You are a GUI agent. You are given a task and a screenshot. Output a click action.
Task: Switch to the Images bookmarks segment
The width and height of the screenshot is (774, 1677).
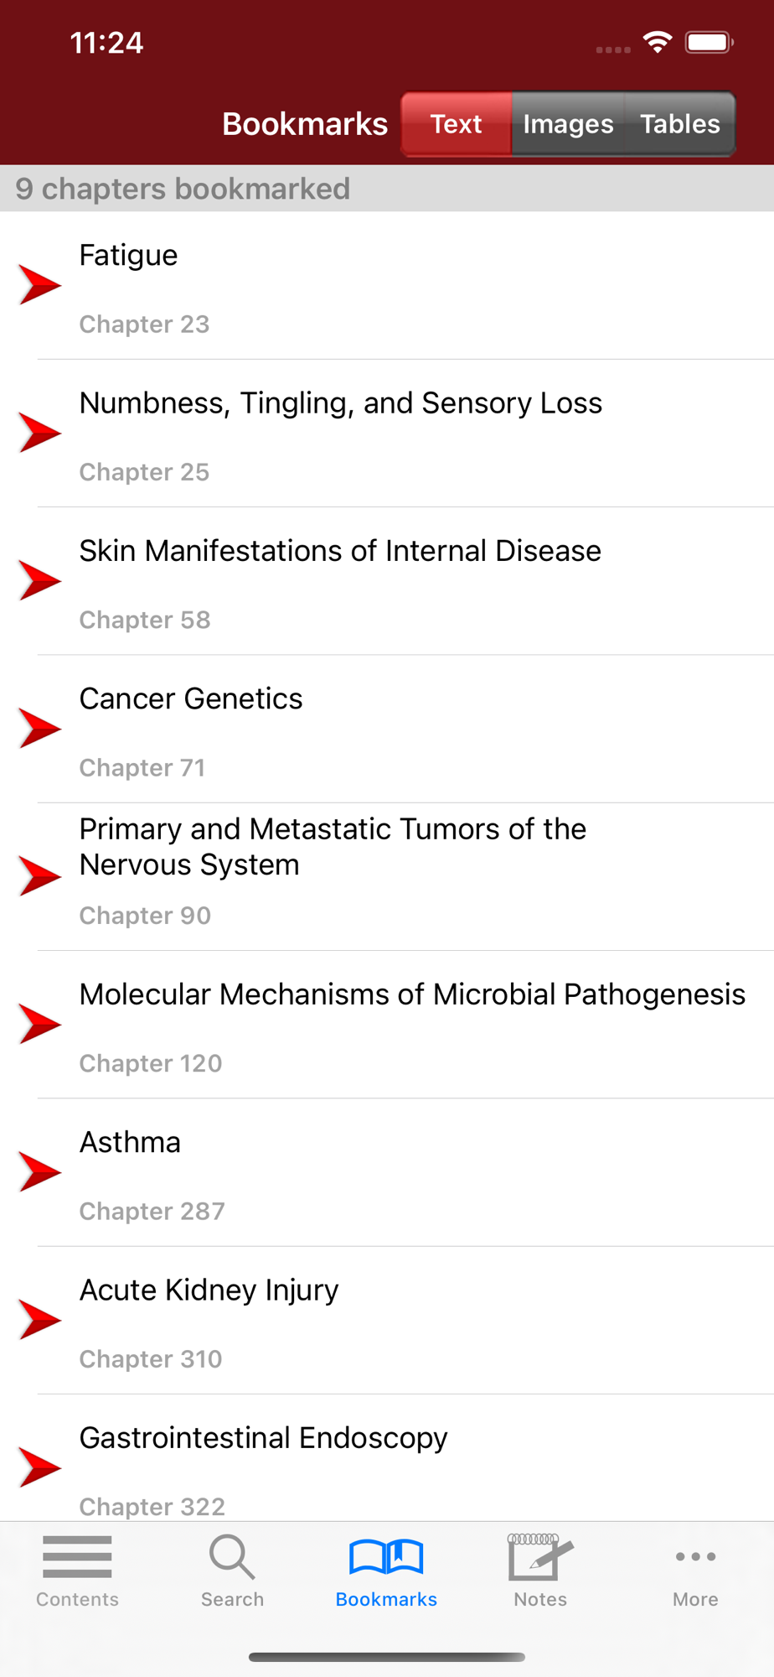[x=568, y=124]
